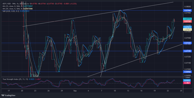Click the MA 30 value 0.07673566 in legend
Viewport: 194px width, 98px height.
(x=28, y=9)
